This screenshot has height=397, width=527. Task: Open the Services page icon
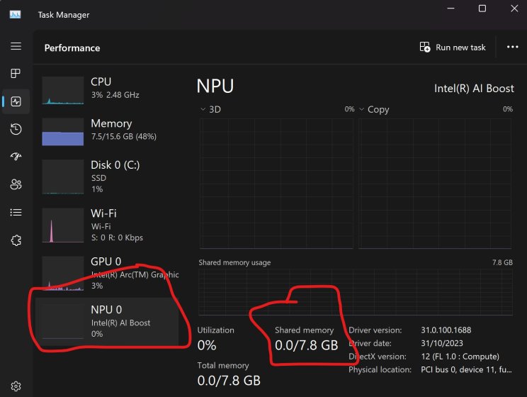[x=16, y=240]
